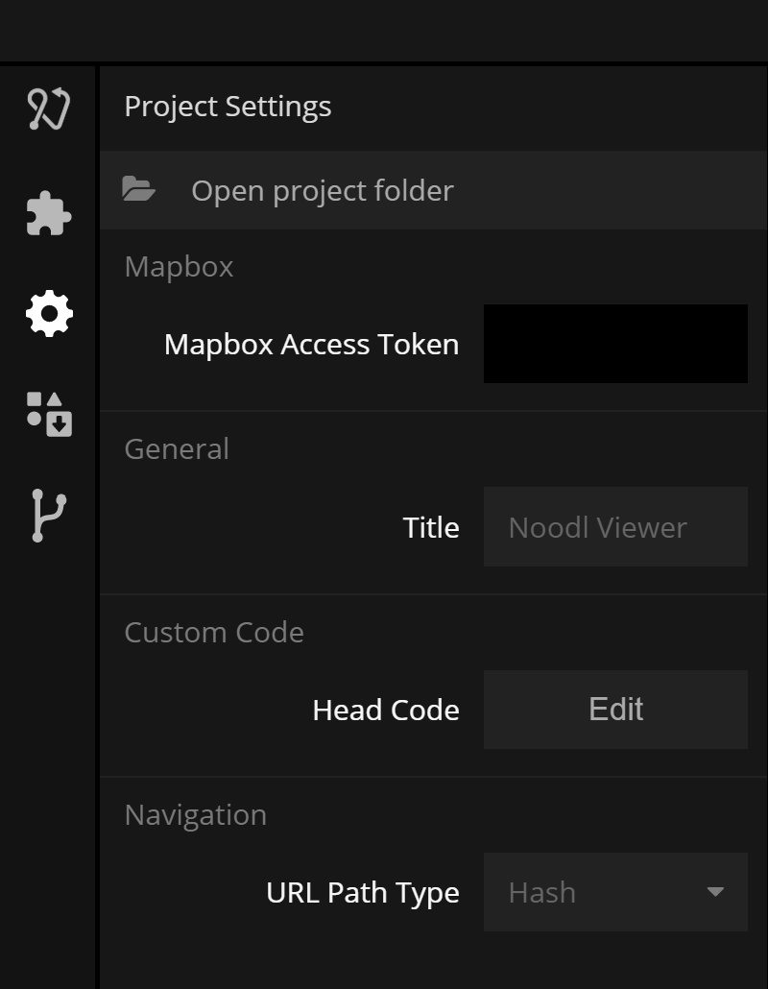The width and height of the screenshot is (768, 989).
Task: Open the Noodl node editor icon in sidebar
Action: [49, 109]
